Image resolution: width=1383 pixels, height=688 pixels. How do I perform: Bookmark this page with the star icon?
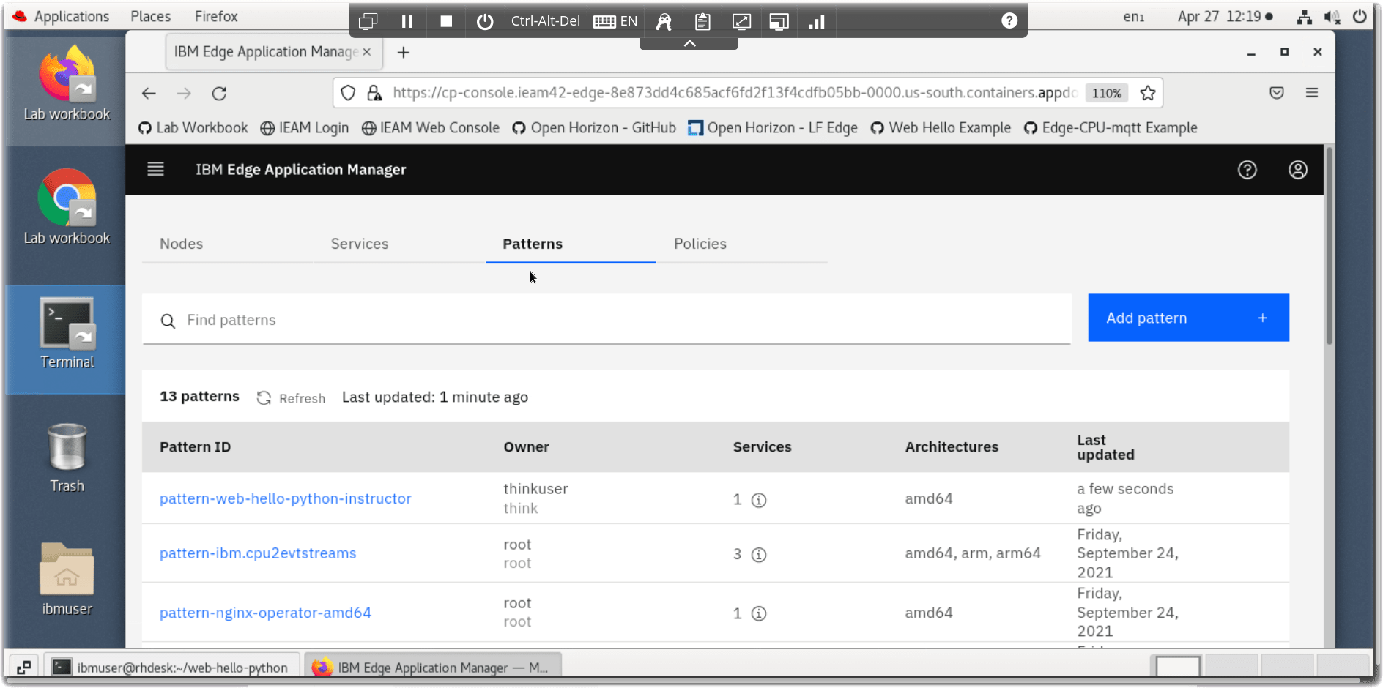pos(1147,93)
